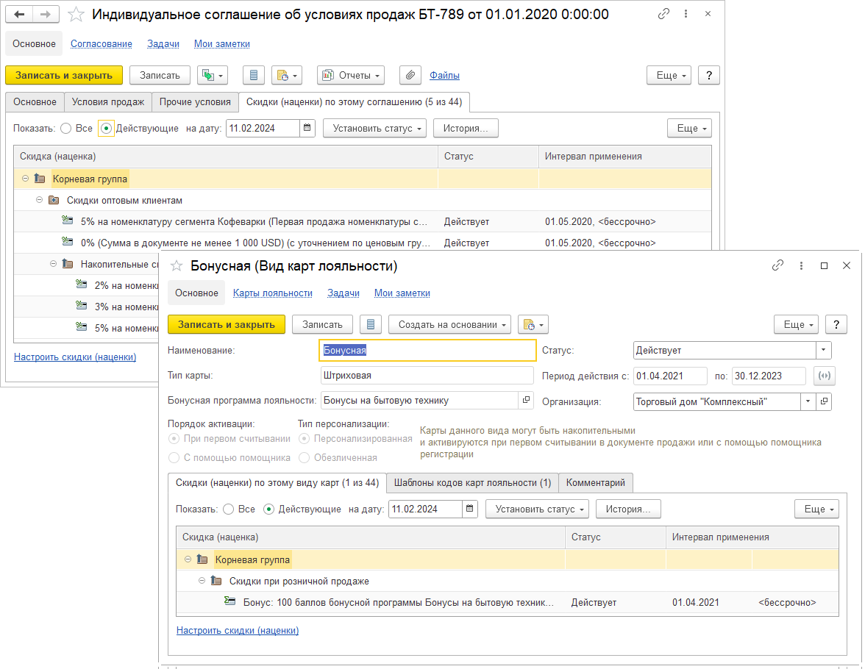Expand the Создать на основании dropdown
This screenshot has height=669, width=865.
[450, 324]
